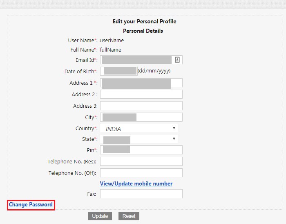Focus the City input field
286x224 pixels.
(x=141, y=117)
